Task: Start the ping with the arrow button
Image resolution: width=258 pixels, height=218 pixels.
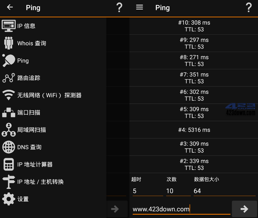Action: 244,209
